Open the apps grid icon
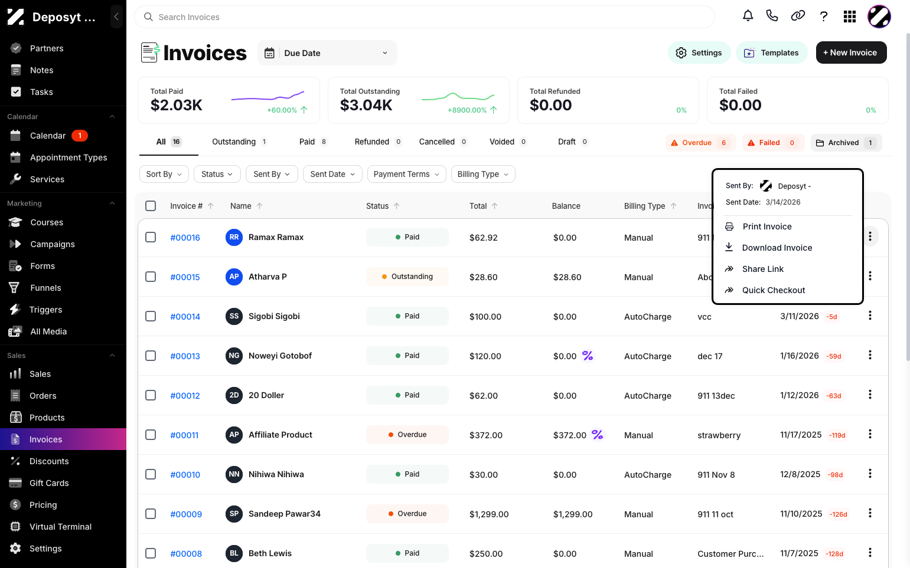Viewport: 910px width, 568px height. [850, 17]
